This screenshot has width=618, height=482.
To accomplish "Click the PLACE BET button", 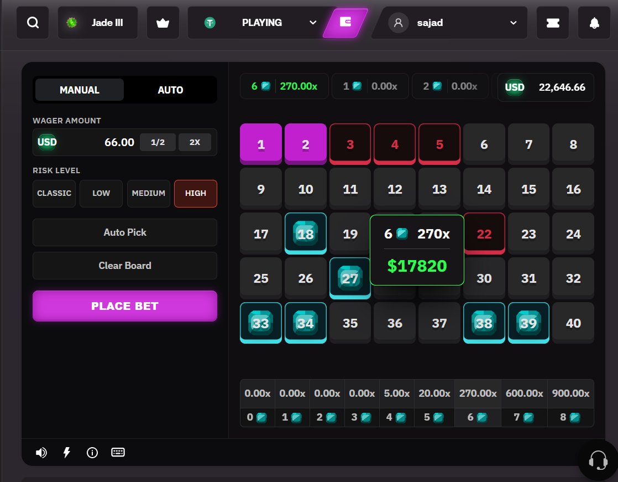I will [x=125, y=306].
